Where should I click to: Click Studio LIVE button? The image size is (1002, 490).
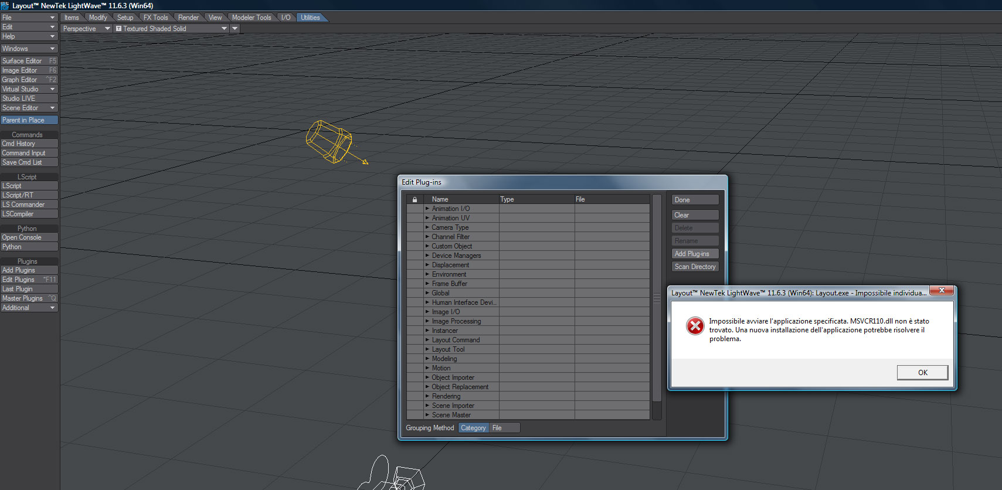(29, 98)
